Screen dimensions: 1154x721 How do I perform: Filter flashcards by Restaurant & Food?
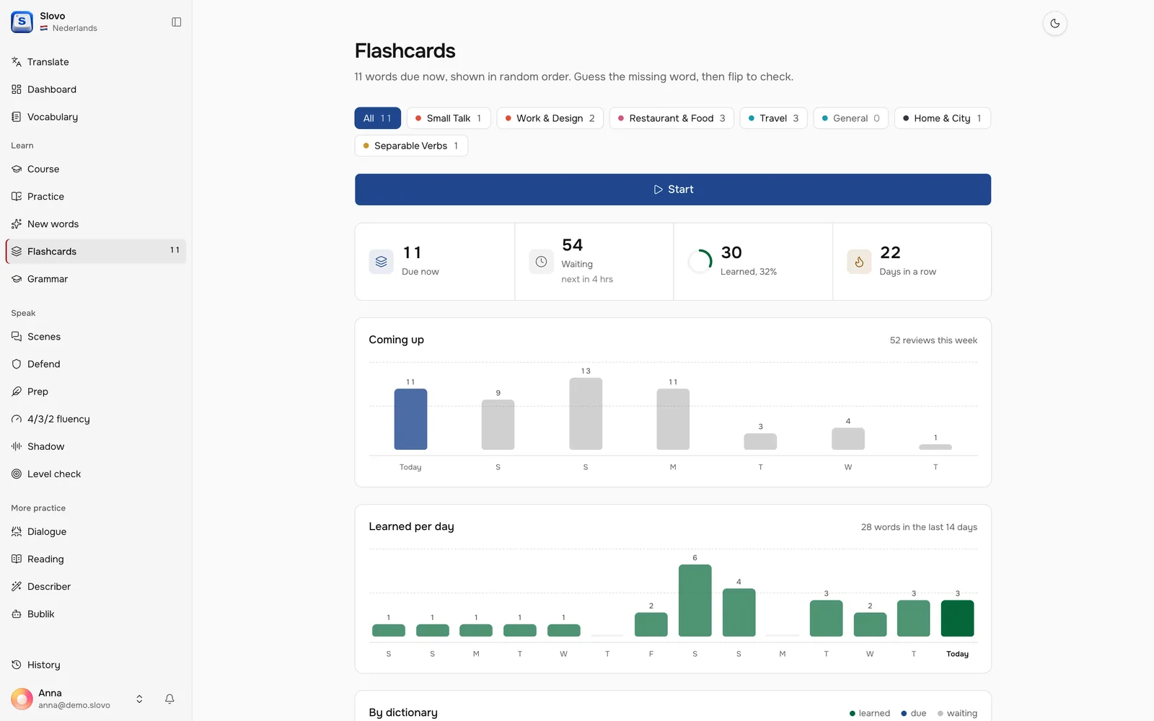[671, 118]
